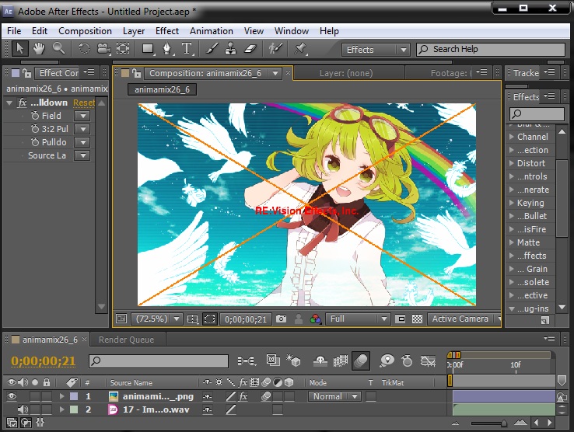Toggle hide shy layers switch
The image size is (574, 432).
coord(320,361)
